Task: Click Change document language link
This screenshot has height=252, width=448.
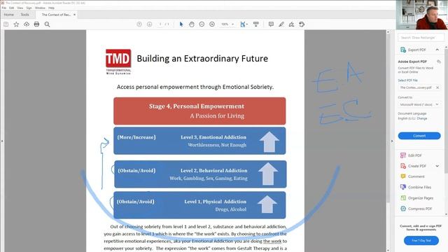Action: (422, 118)
